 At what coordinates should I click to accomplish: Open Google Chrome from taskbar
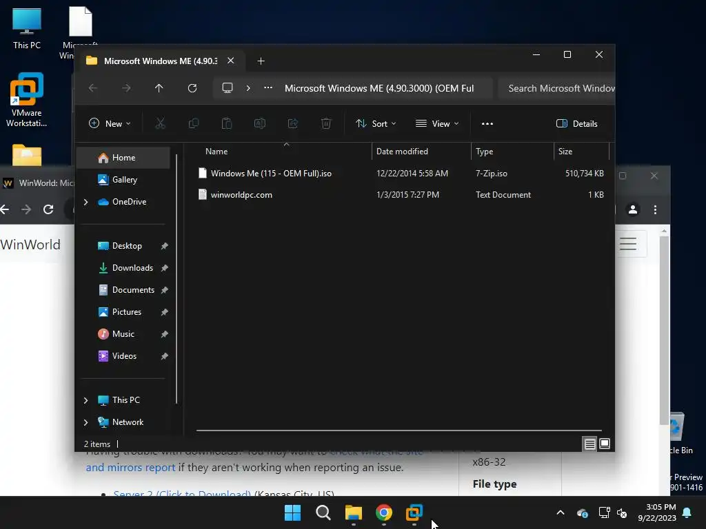point(383,512)
